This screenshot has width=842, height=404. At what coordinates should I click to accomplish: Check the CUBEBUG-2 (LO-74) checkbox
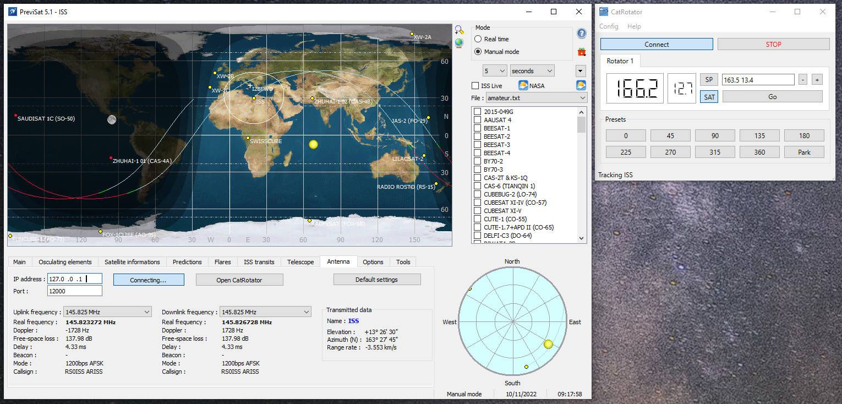pyautogui.click(x=478, y=194)
